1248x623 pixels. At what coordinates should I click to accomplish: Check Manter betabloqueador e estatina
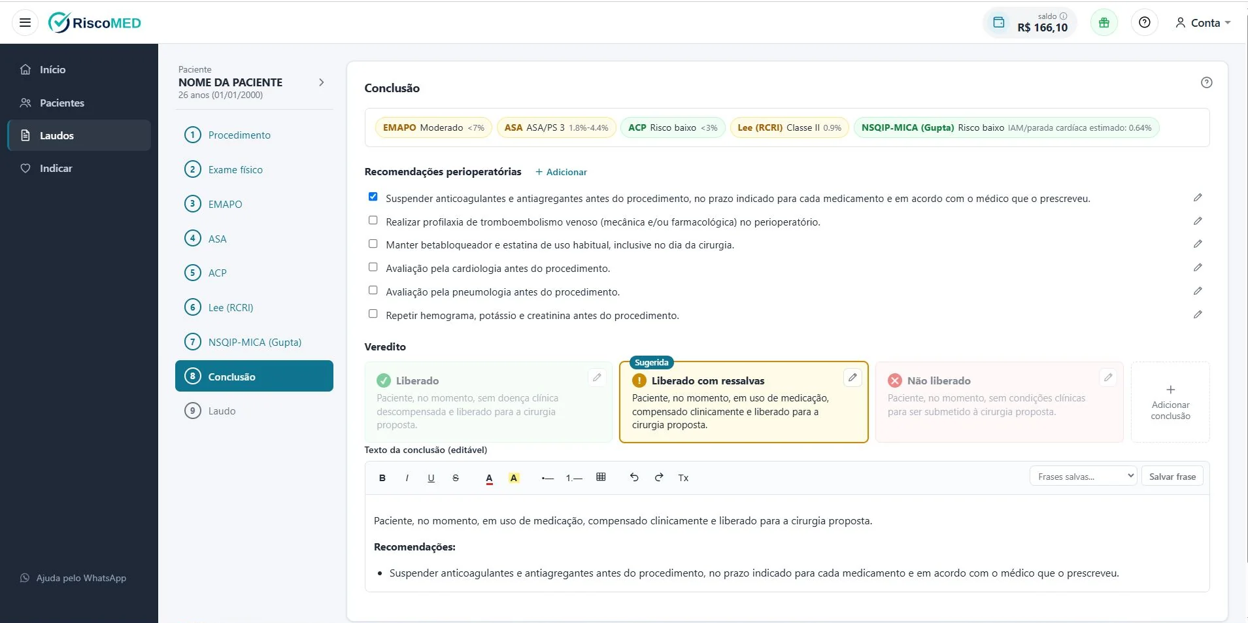click(x=373, y=244)
